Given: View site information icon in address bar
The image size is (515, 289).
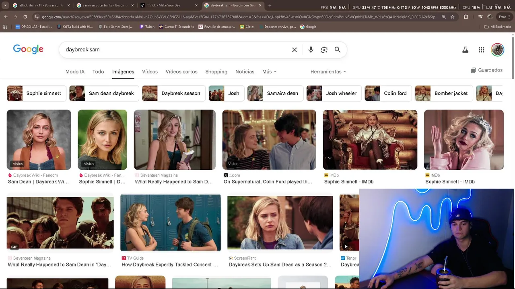Looking at the screenshot, I should (x=37, y=17).
